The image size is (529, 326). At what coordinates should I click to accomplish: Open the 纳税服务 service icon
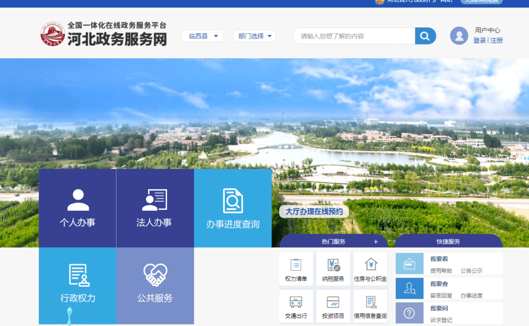coord(333,269)
